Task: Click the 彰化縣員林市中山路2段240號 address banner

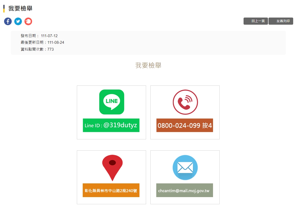Action: point(111,190)
